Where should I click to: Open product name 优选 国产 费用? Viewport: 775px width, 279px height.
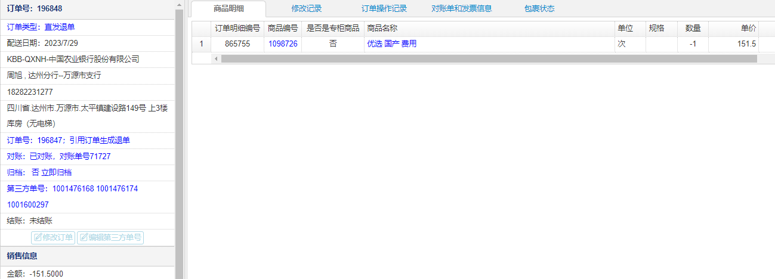[x=392, y=44]
